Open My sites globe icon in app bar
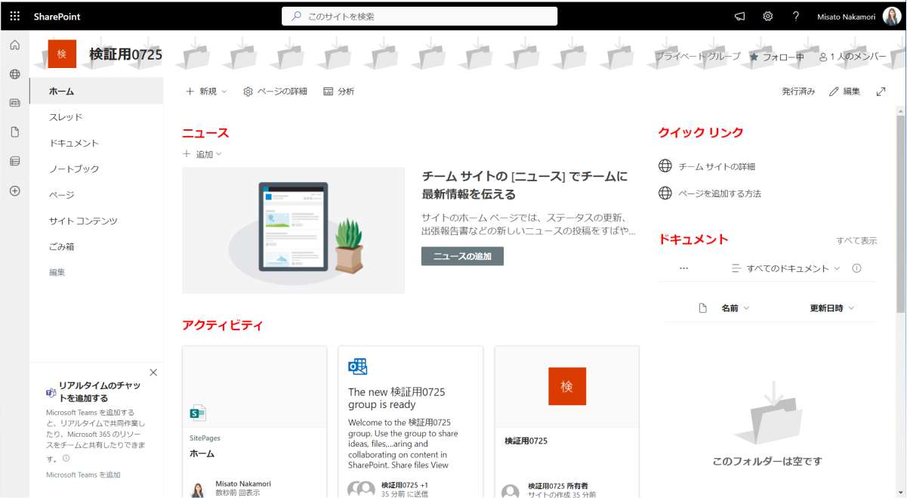 pos(14,74)
